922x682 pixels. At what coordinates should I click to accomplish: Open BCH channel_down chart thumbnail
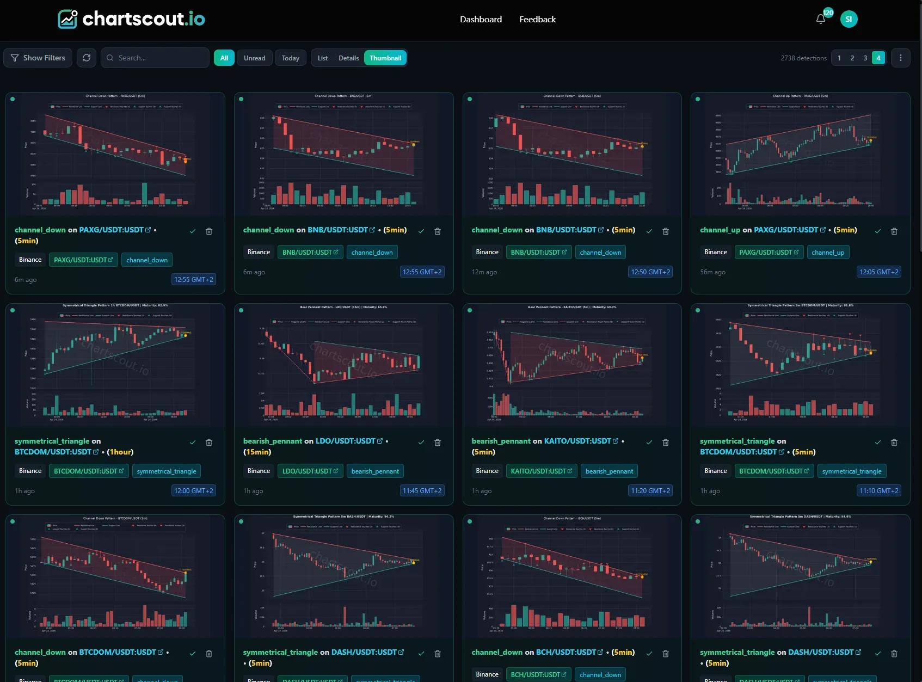(x=572, y=576)
